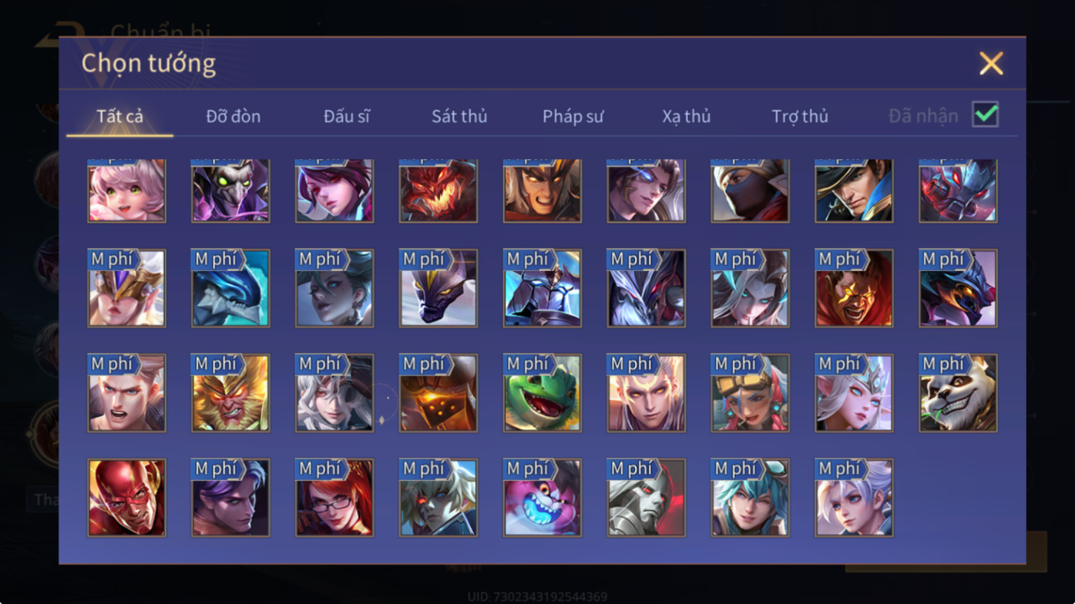
Task: Select the purple grinning cat monster hero
Action: click(542, 497)
